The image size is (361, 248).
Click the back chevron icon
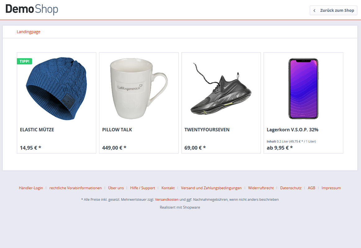point(314,11)
